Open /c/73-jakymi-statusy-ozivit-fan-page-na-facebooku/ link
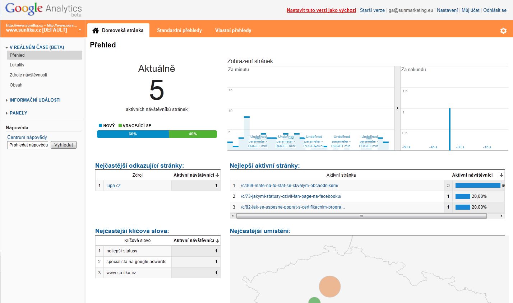This screenshot has width=513, height=303. click(x=291, y=196)
